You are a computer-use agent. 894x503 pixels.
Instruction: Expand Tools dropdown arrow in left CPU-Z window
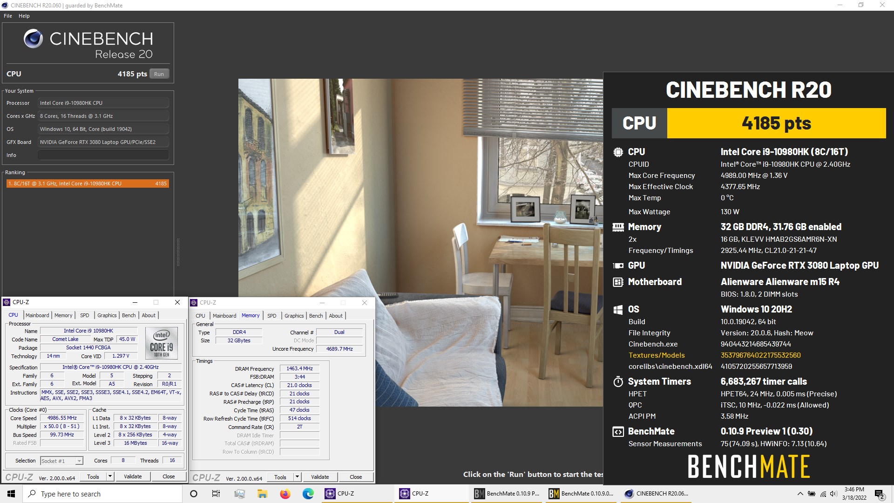(x=110, y=476)
